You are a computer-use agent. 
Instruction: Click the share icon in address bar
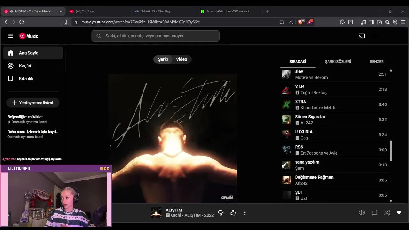(291, 22)
